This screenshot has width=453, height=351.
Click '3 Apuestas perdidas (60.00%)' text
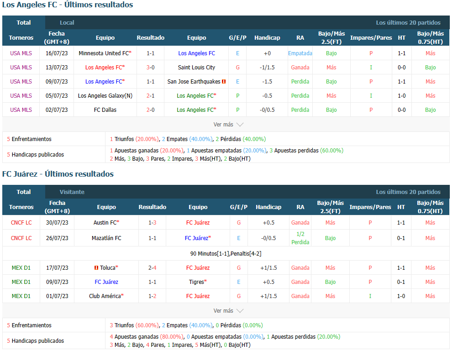click(306, 151)
